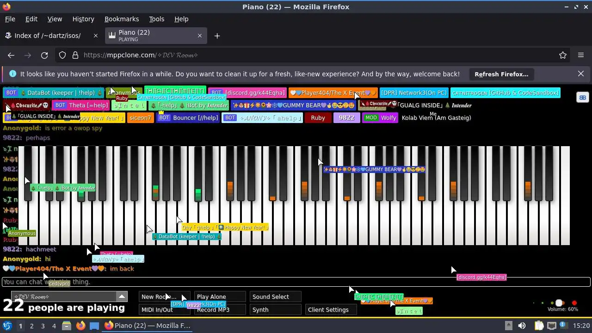Open a new browser tab
This screenshot has height=333, width=592.
tap(217, 36)
